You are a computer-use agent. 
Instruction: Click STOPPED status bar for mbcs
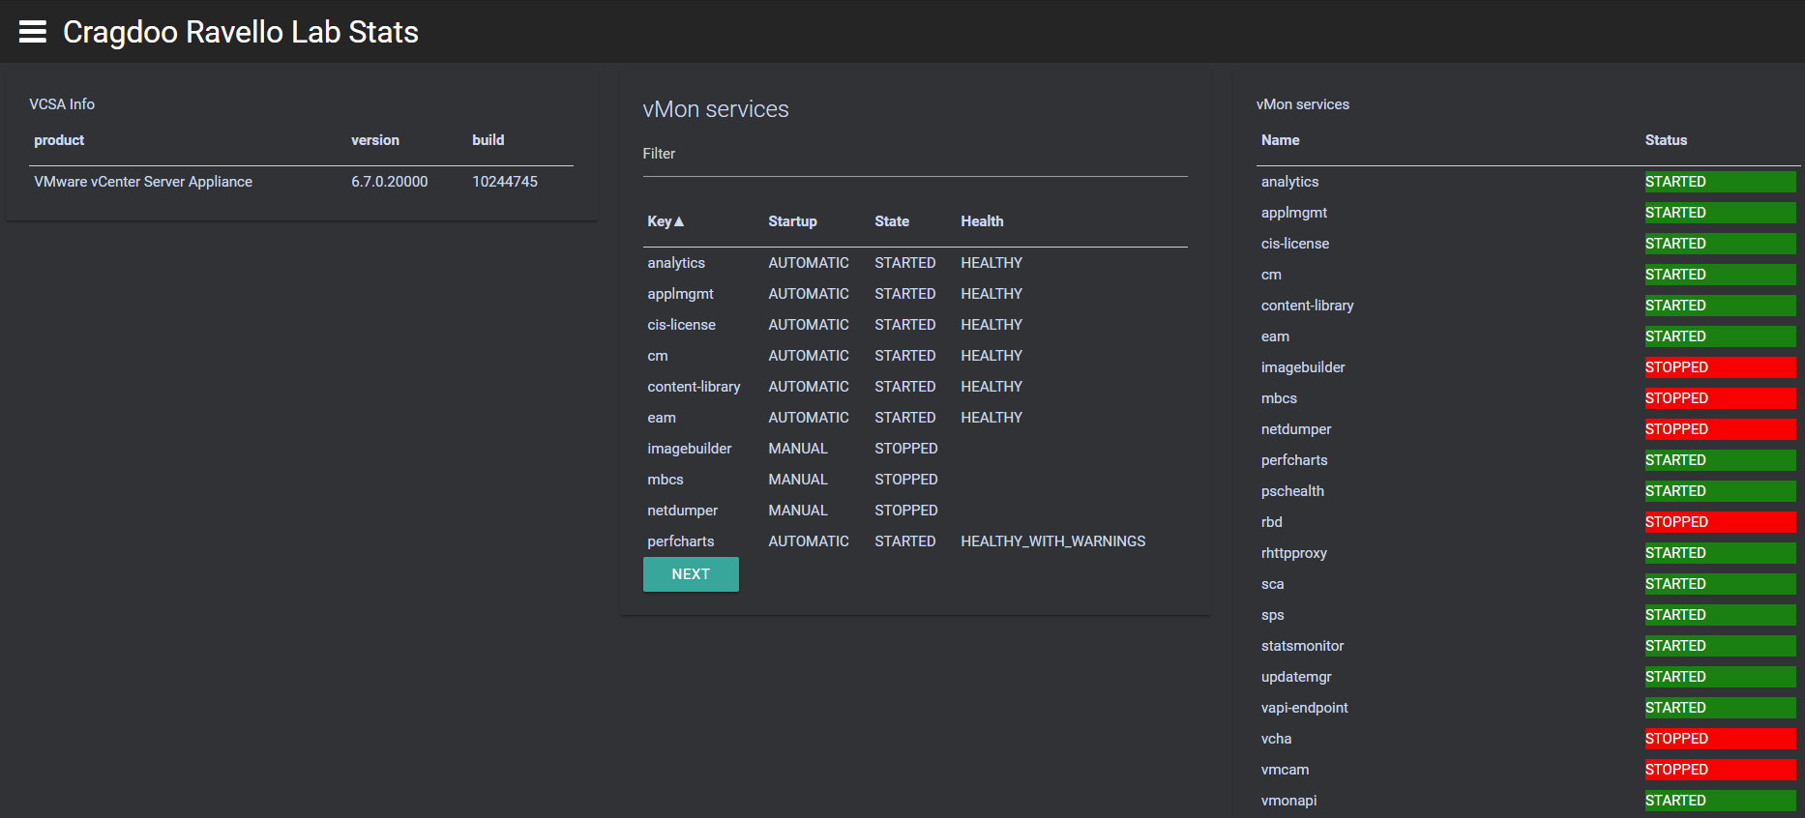pos(1720,398)
